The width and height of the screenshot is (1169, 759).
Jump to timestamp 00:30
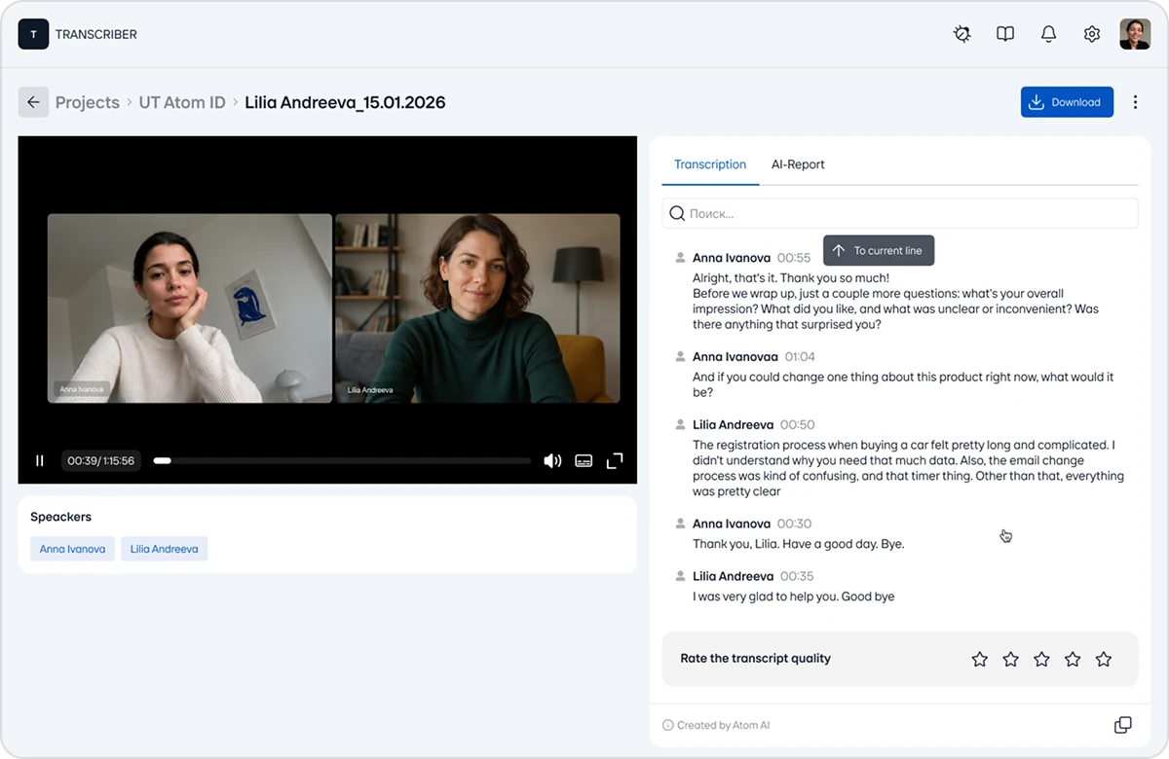pos(795,524)
